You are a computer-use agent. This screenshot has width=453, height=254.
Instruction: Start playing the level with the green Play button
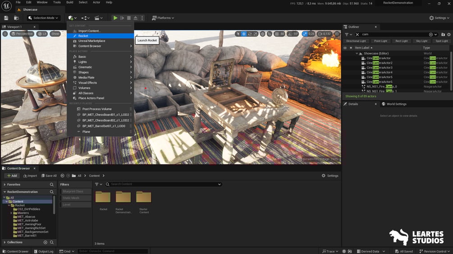coord(115,18)
